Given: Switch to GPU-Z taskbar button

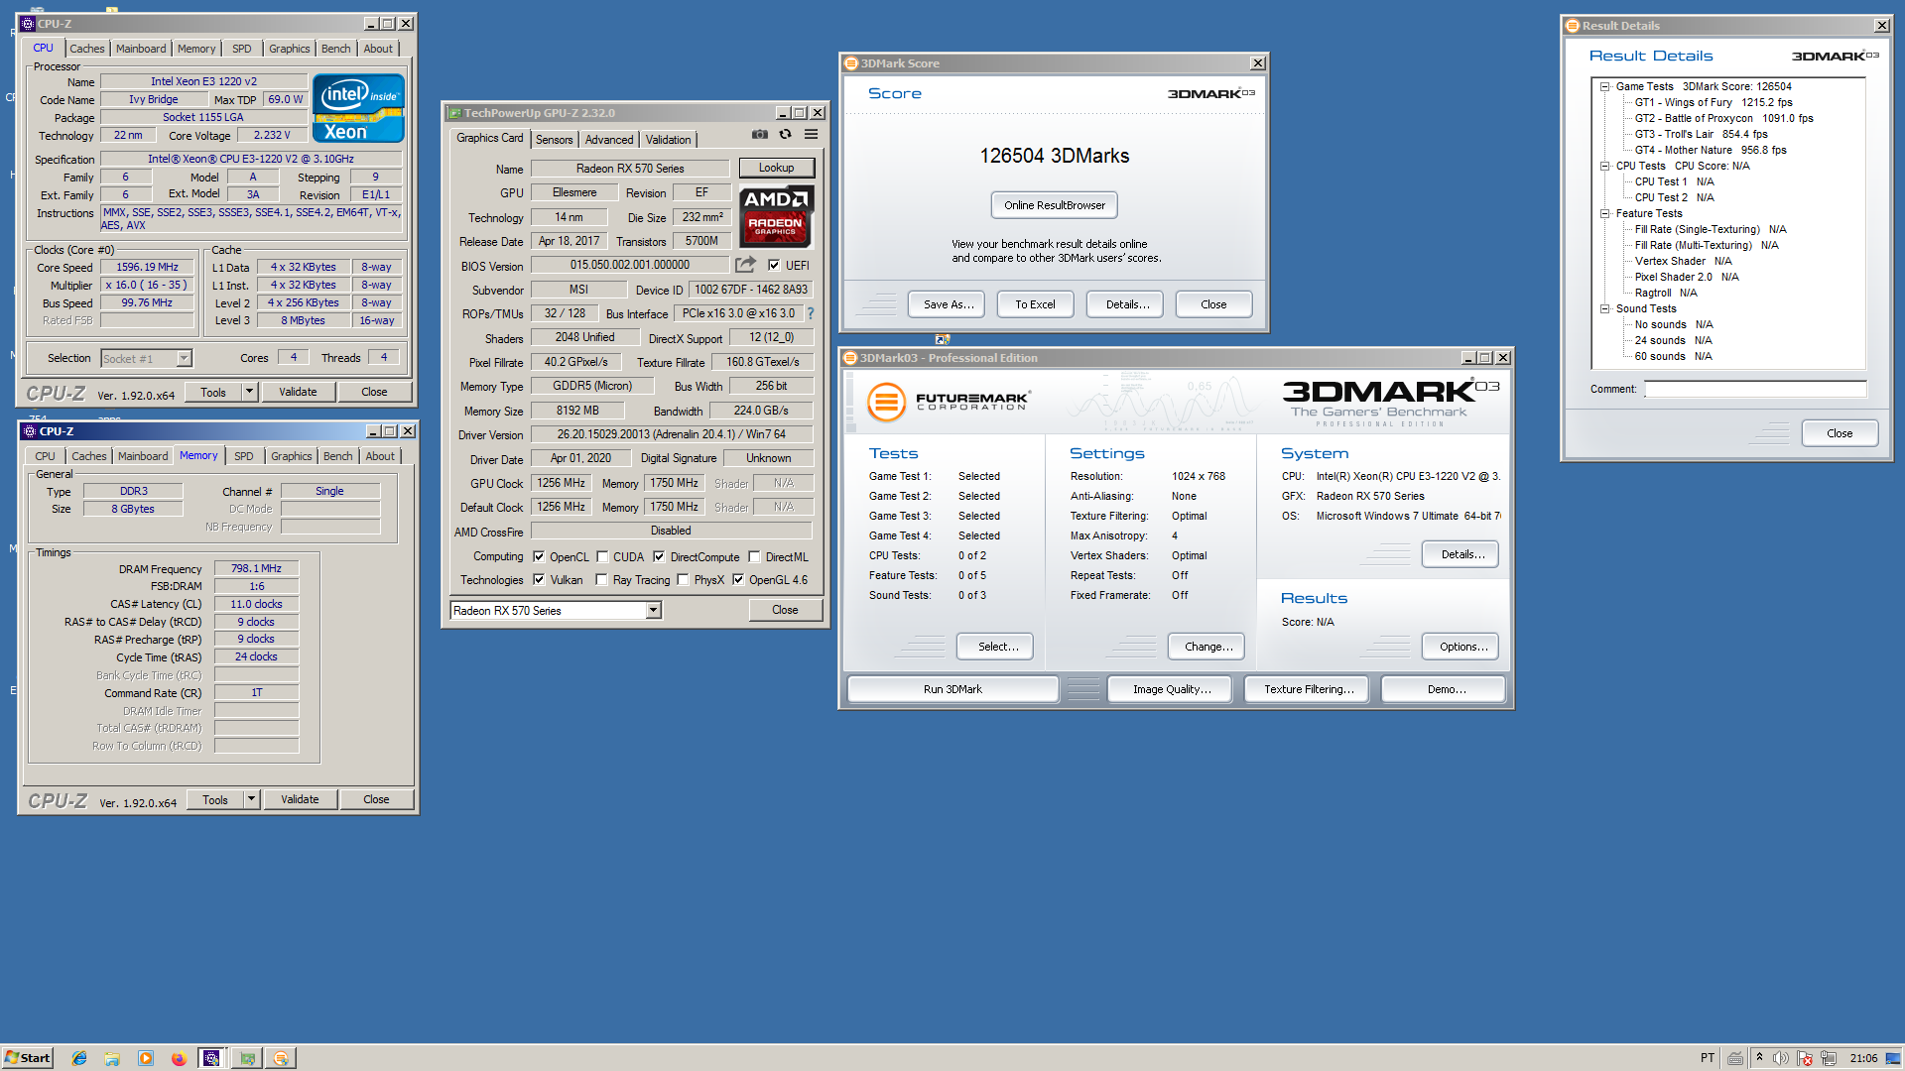Looking at the screenshot, I should 247,1058.
